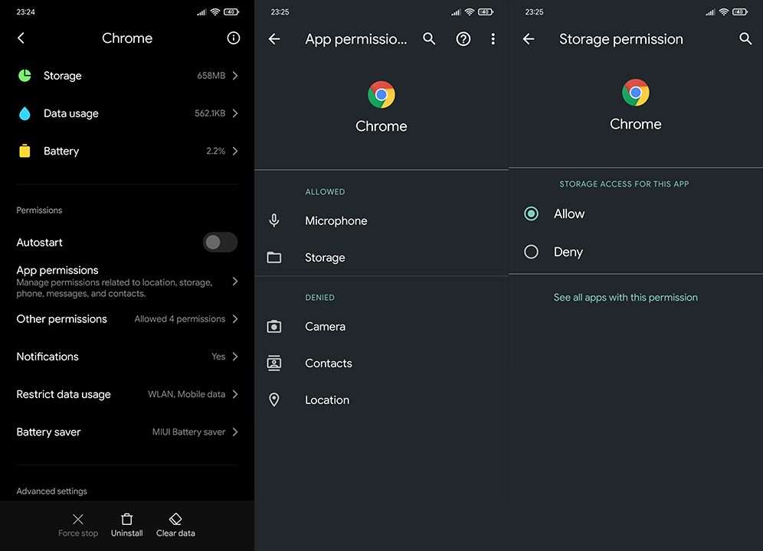Tap Chrome logo on Storage permission screen
This screenshot has height=551, width=763.
point(636,93)
